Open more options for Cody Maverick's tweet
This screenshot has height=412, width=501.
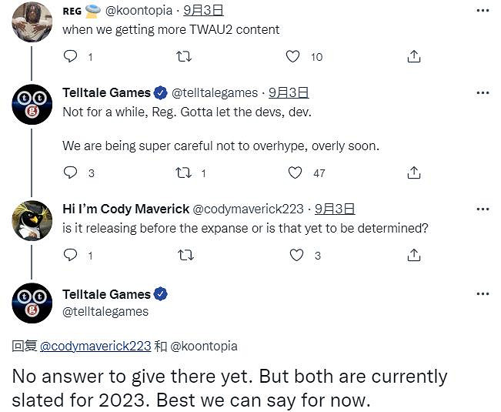coord(483,209)
